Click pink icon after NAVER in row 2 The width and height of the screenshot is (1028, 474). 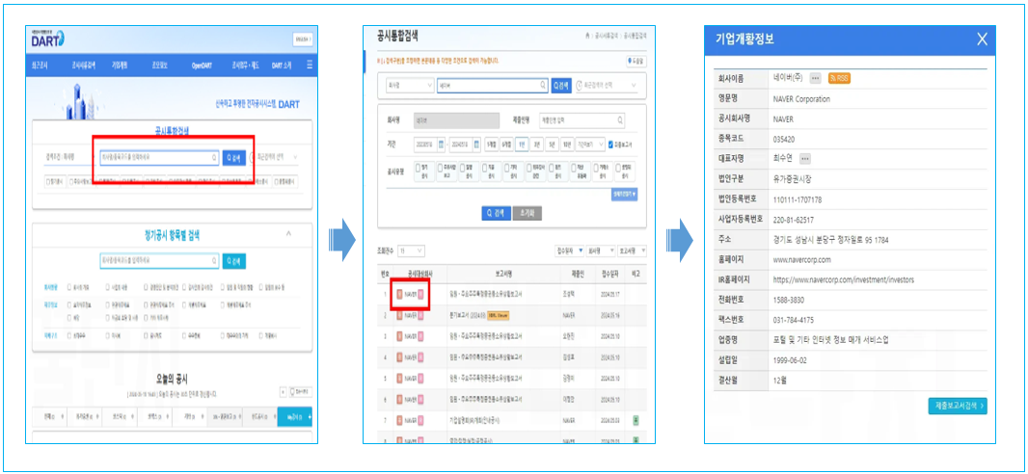pos(420,316)
